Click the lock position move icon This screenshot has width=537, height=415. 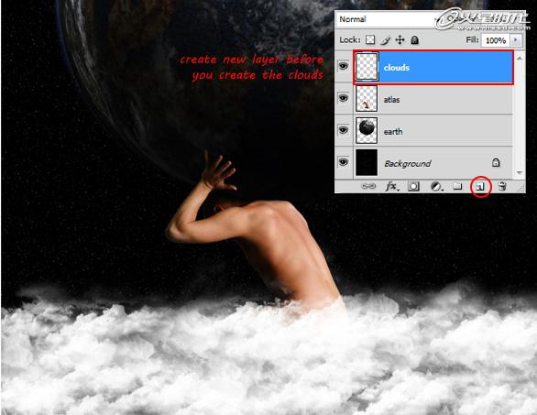400,40
